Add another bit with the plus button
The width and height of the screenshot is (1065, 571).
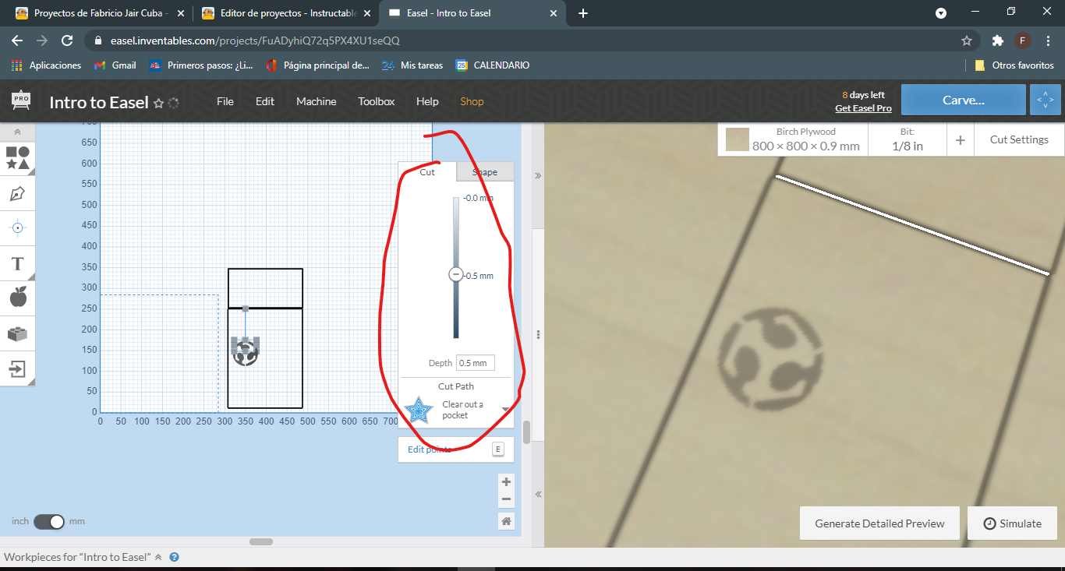(x=961, y=140)
